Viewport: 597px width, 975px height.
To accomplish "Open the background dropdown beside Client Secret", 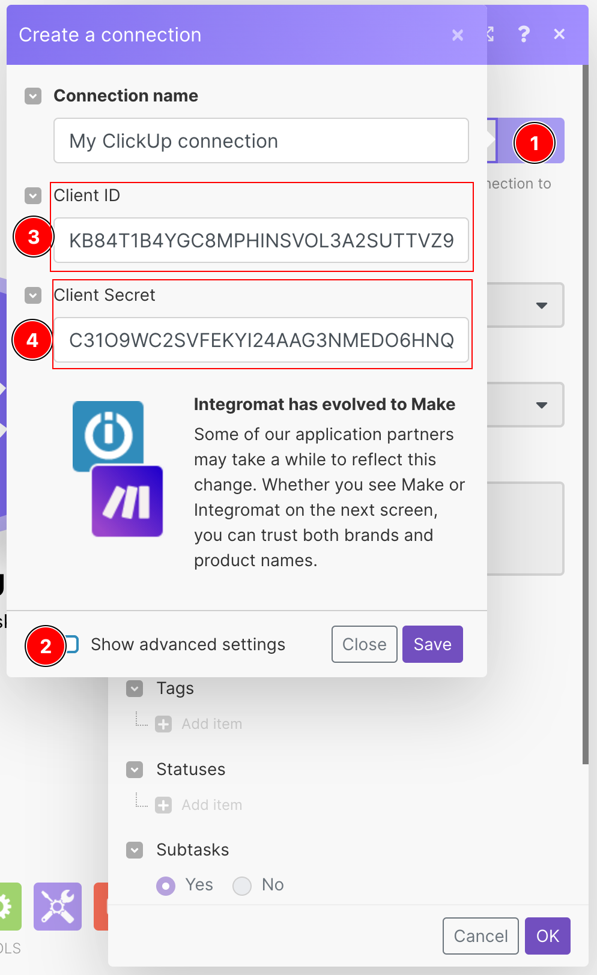I will point(526,306).
